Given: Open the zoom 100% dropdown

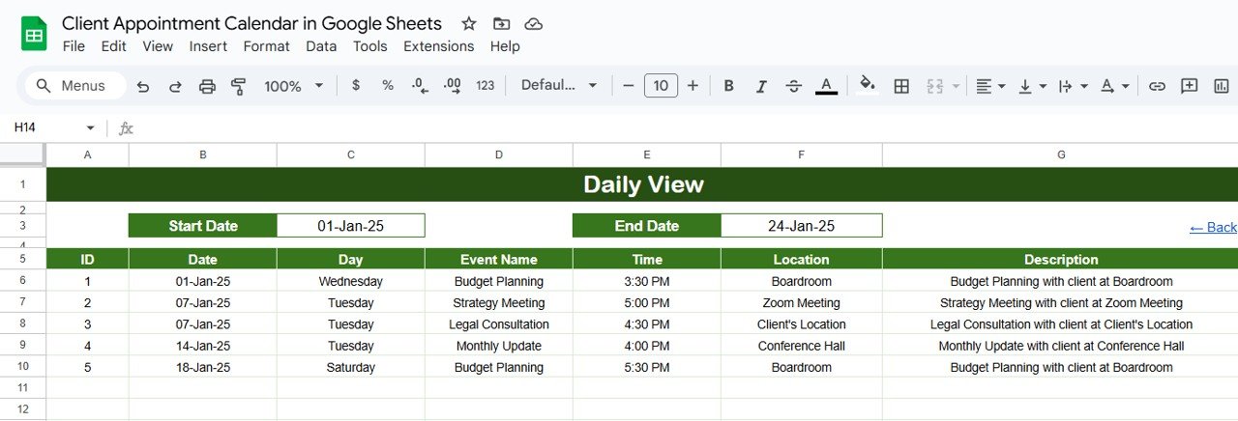Looking at the screenshot, I should pyautogui.click(x=294, y=86).
